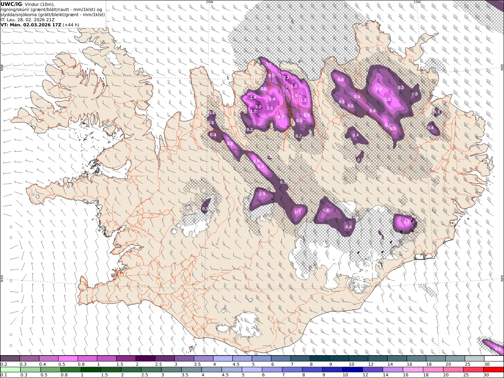Pick the dark green 1 rain legend swatch
Screen dimensions: 504x378
[x=91, y=370]
